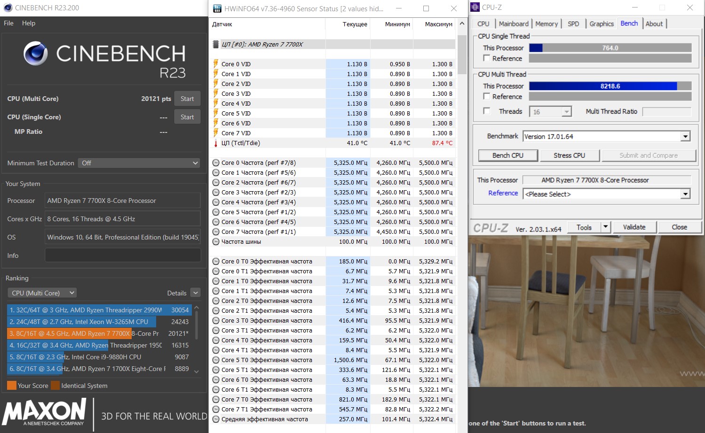Open the File menu in Cinebench
This screenshot has width=705, height=433.
point(8,23)
